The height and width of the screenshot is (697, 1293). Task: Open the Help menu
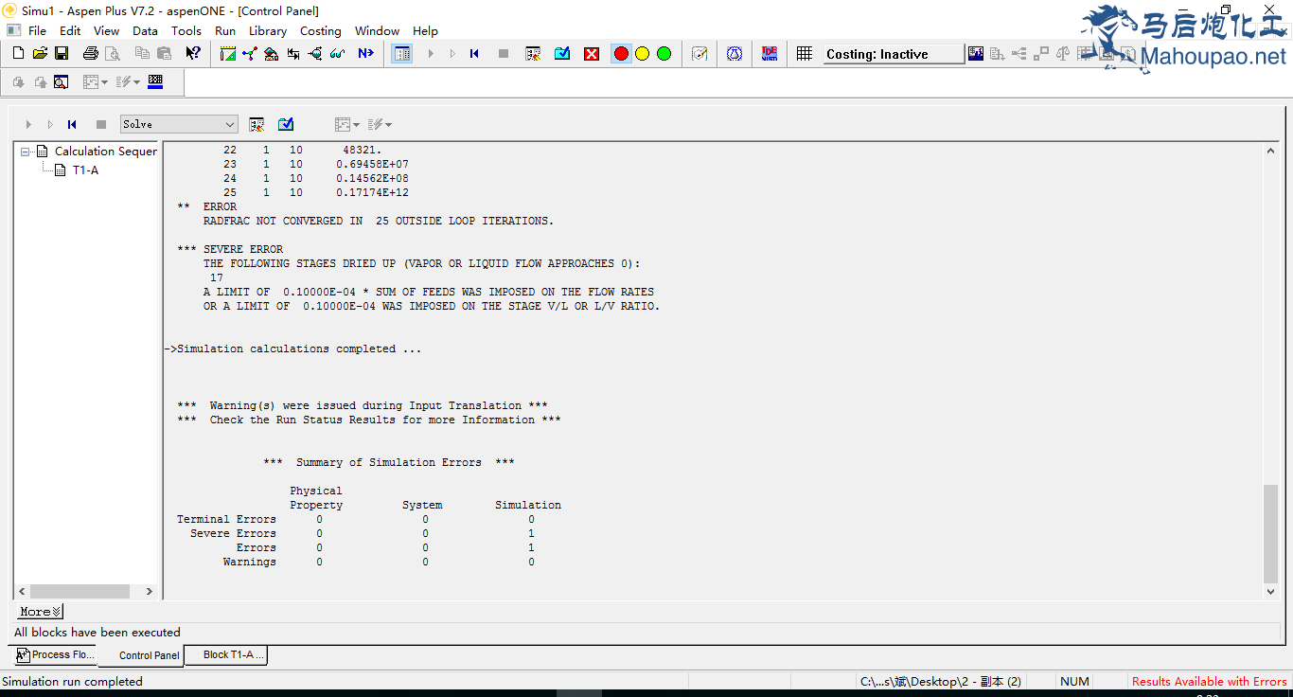(x=426, y=30)
